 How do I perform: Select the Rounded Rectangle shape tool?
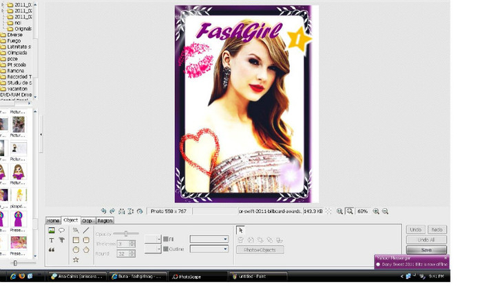86,240
